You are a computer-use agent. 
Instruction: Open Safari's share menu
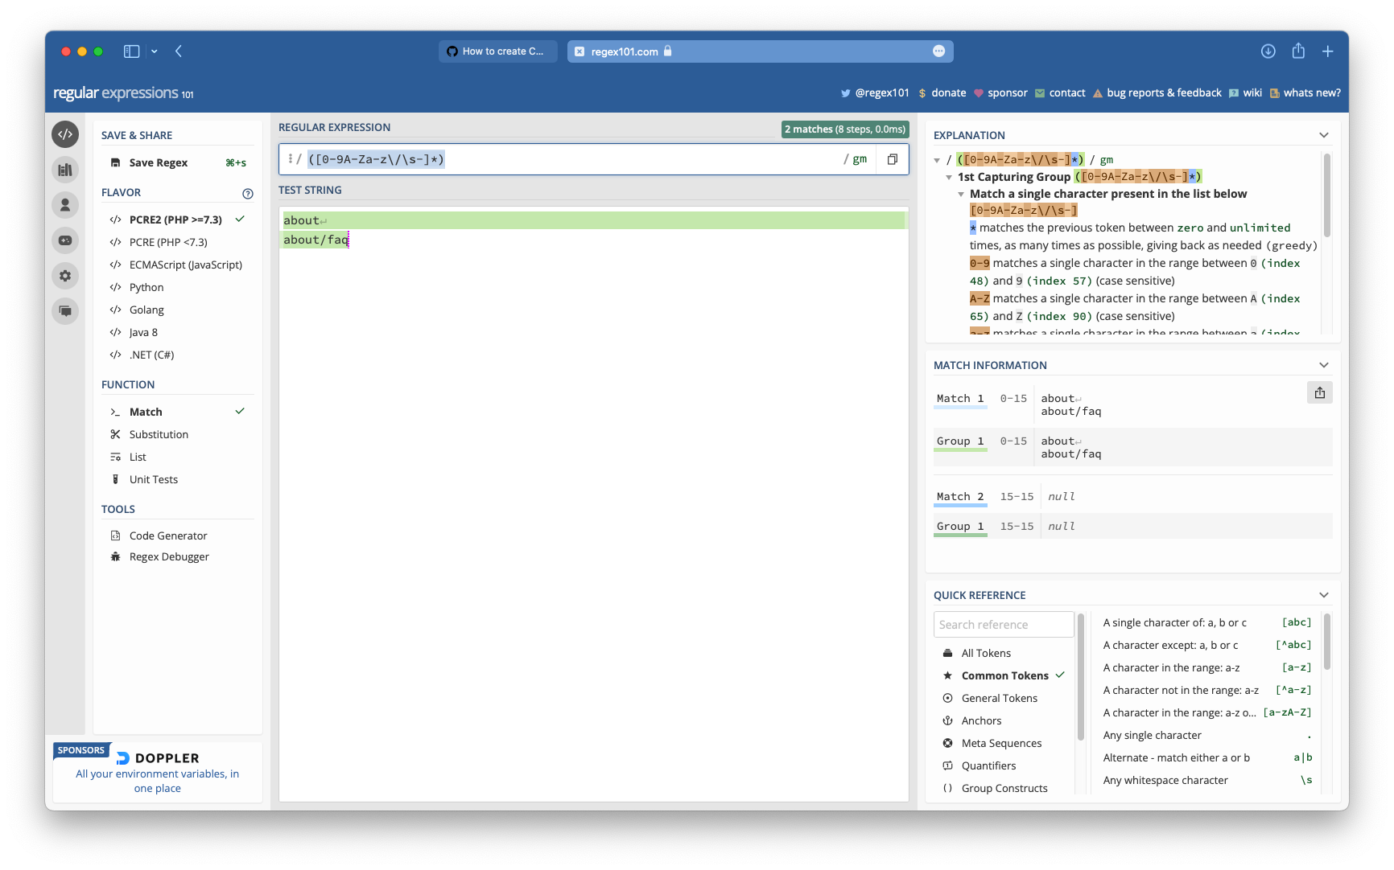pos(1297,51)
